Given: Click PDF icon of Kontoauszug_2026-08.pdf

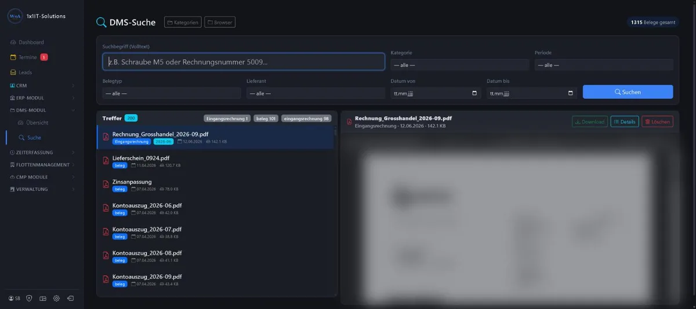Looking at the screenshot, I should coord(106,256).
